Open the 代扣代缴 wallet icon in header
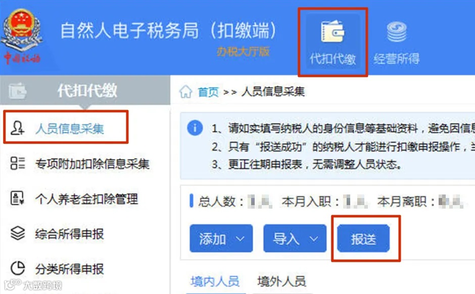Image resolution: width=475 pixels, height=294 pixels. coord(332,31)
